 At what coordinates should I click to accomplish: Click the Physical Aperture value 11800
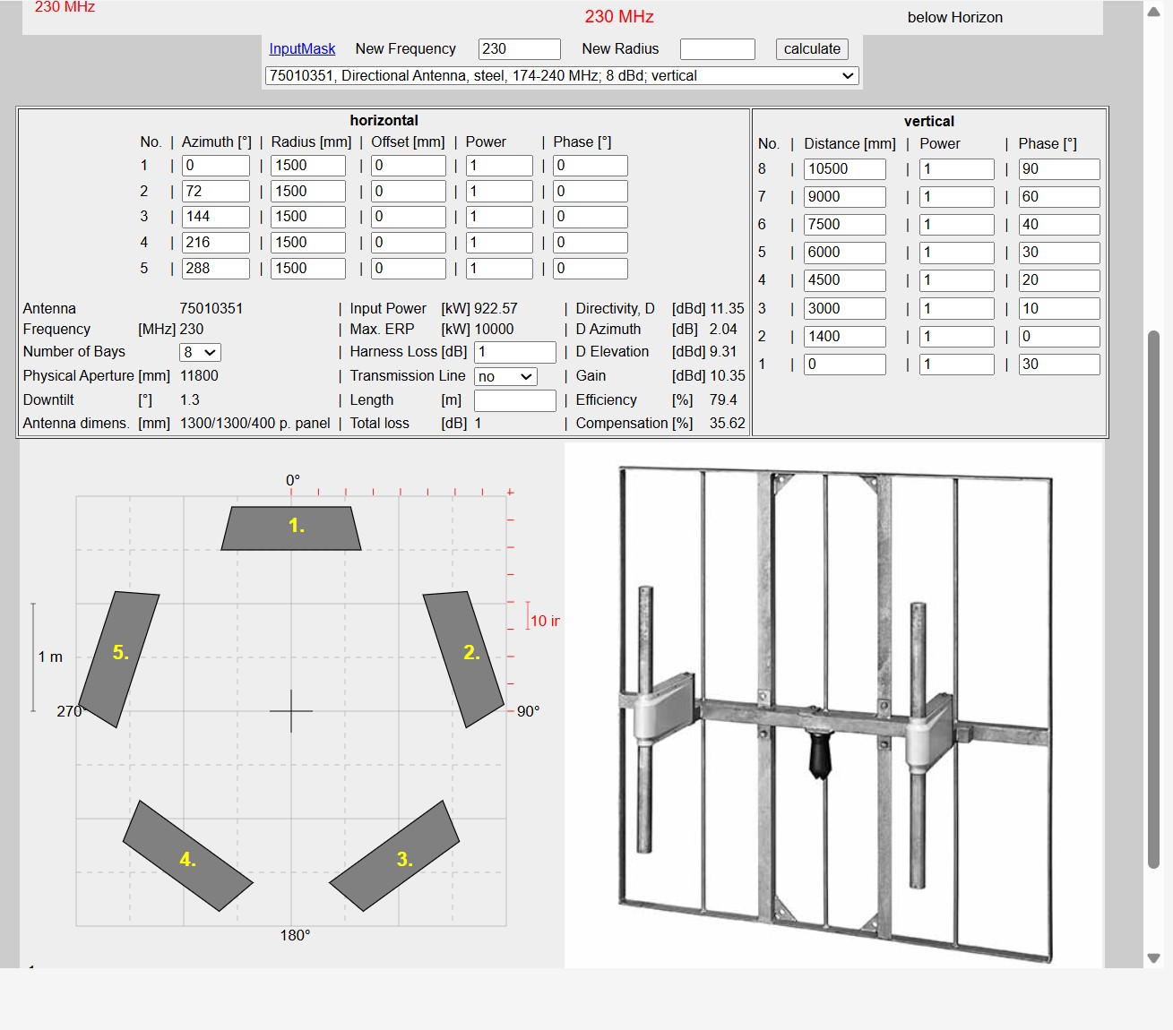point(199,376)
